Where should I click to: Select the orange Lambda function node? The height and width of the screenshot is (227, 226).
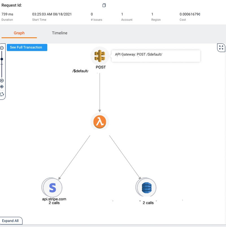click(x=99, y=122)
